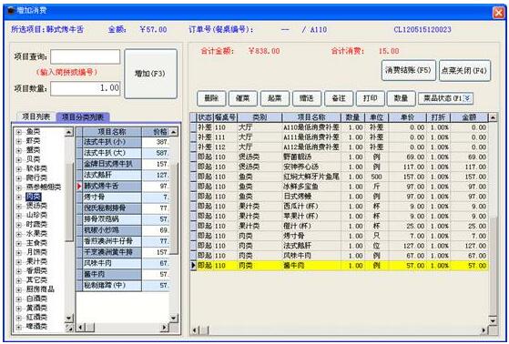Select the 红酒类 category

[x=36, y=317]
